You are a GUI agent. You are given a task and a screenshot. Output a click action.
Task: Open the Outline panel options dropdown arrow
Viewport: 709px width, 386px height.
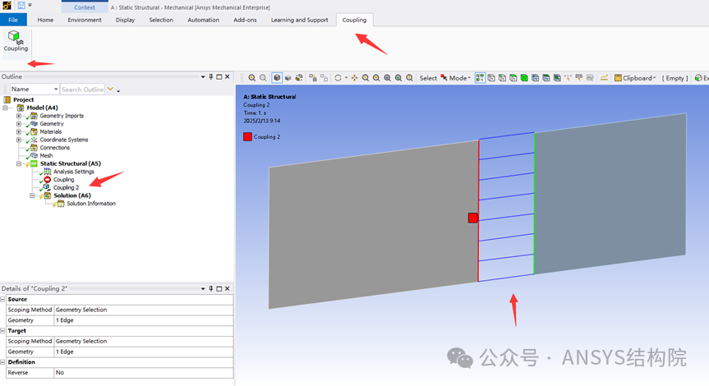pyautogui.click(x=203, y=77)
